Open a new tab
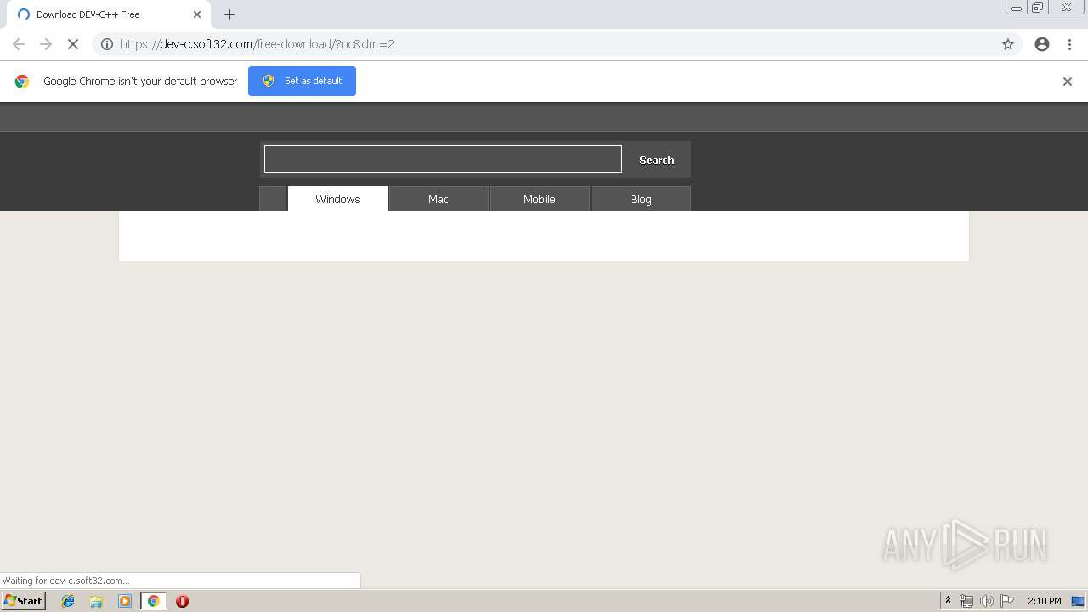This screenshot has width=1088, height=612. (229, 14)
